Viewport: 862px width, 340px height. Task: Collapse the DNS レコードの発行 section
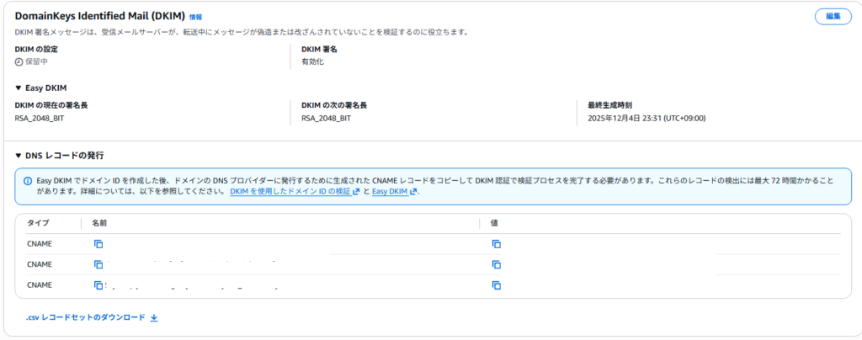click(x=19, y=156)
